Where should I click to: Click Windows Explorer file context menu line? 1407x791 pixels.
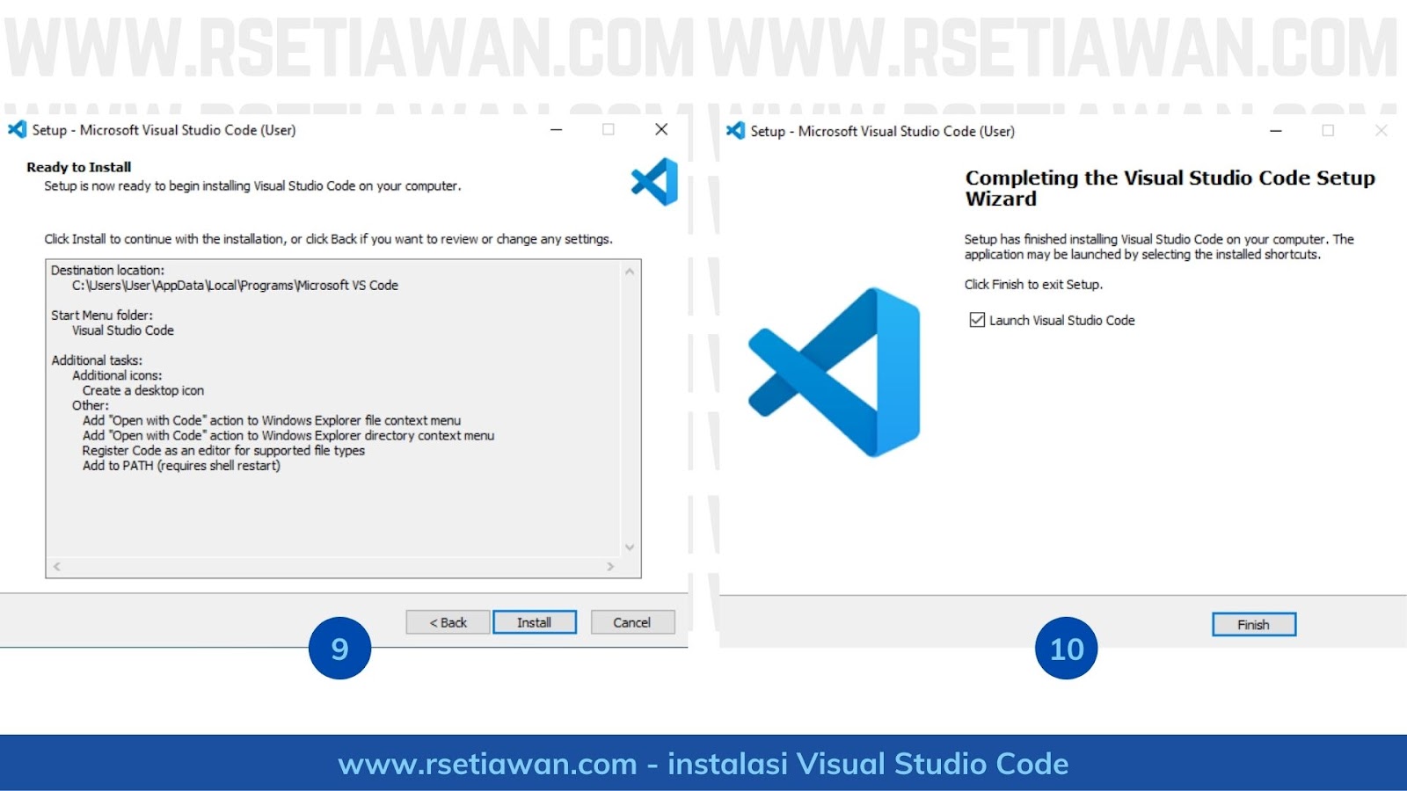pos(272,421)
